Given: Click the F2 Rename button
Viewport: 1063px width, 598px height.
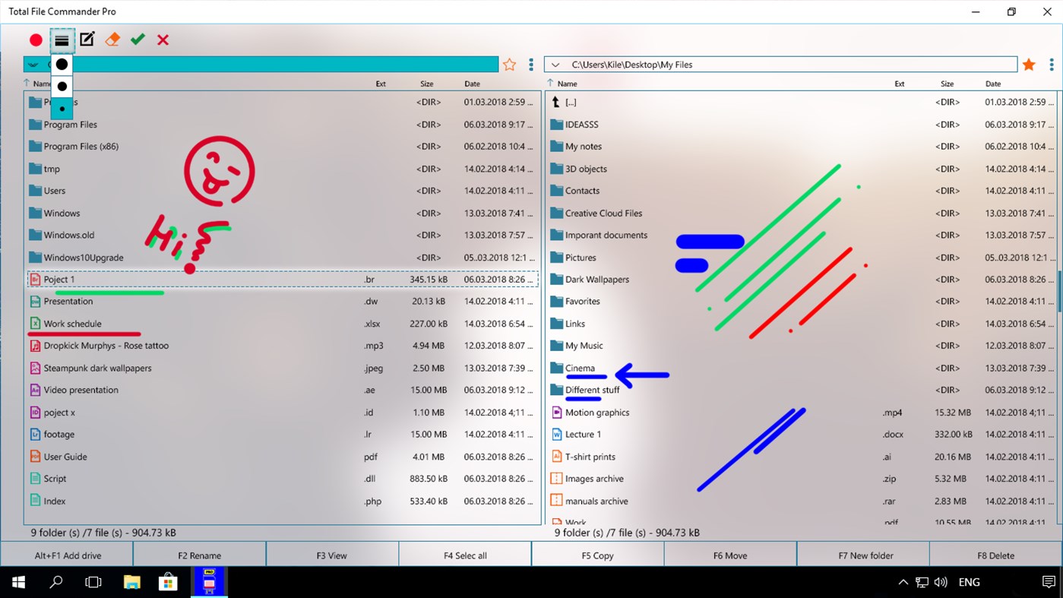Looking at the screenshot, I should tap(199, 555).
